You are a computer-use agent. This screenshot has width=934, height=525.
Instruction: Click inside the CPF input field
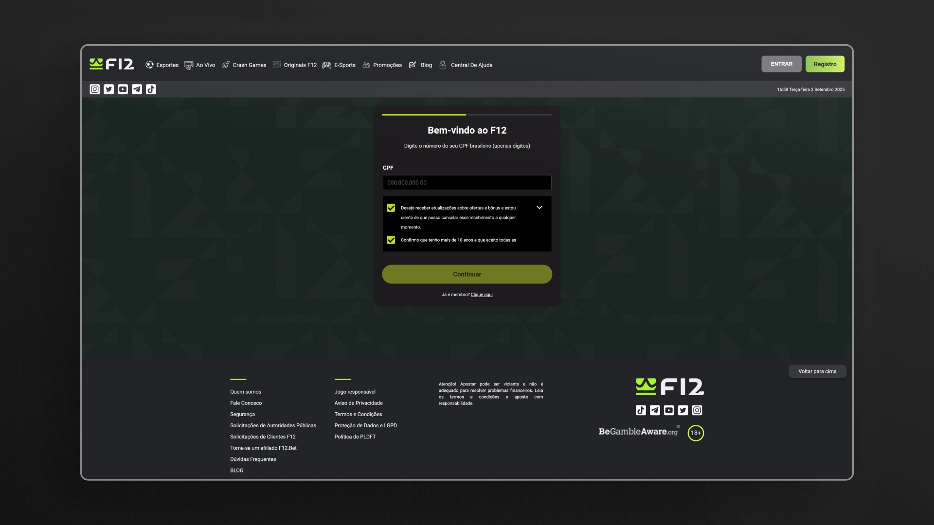[467, 182]
